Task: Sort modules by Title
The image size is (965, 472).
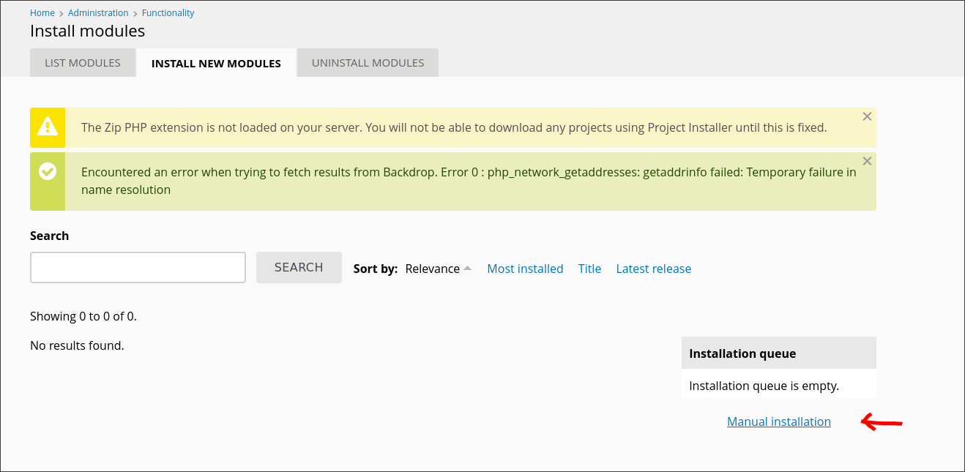Action: point(589,269)
